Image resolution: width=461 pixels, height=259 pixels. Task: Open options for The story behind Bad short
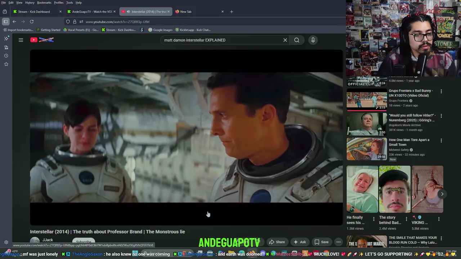[x=406, y=219]
